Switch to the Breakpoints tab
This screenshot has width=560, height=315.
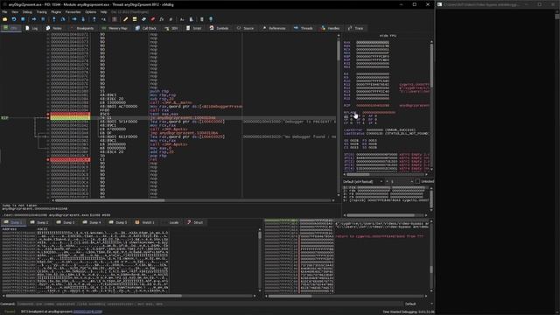[82, 28]
